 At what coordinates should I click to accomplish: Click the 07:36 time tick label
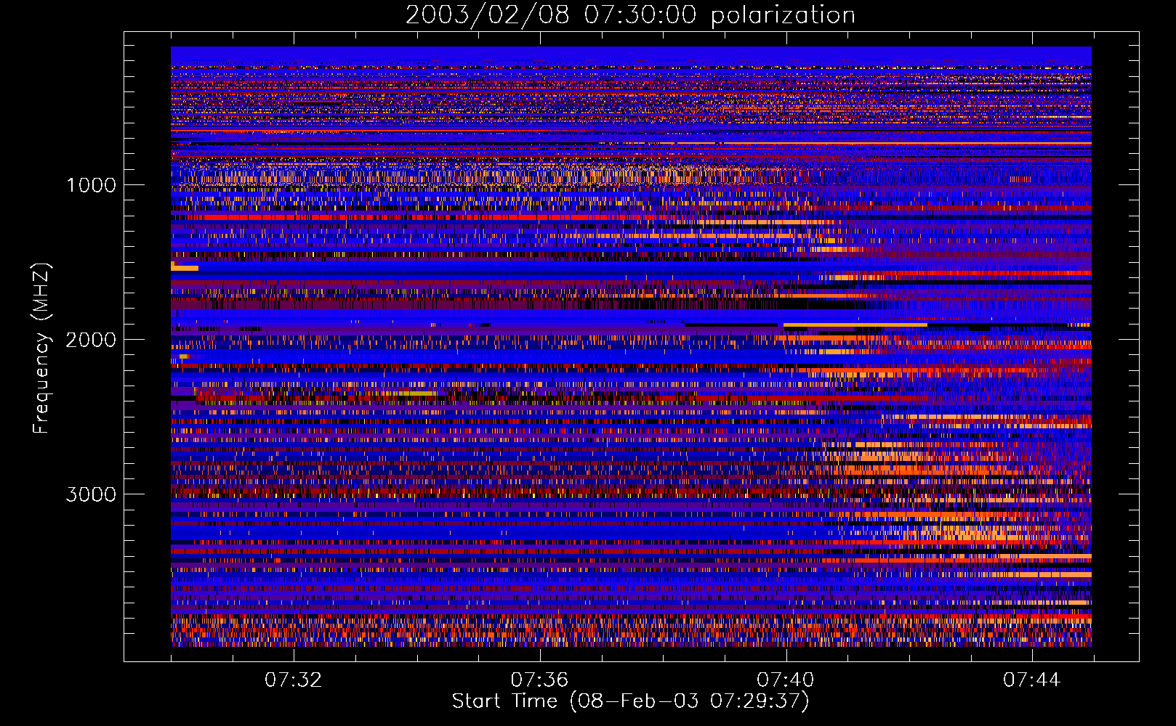pos(539,680)
